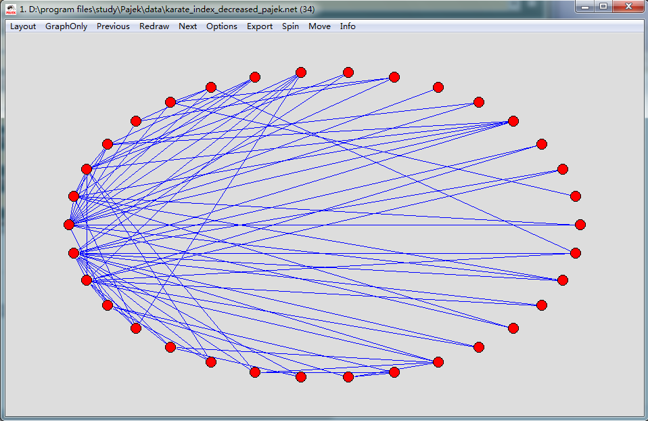Image resolution: width=648 pixels, height=421 pixels.
Task: Maximize the Pajek draw window
Action: click(x=603, y=6)
